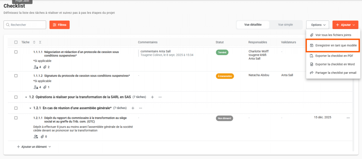Collapse section 1.2 Opérations à réaliser
The height and width of the screenshot is (159, 362).
point(26,97)
